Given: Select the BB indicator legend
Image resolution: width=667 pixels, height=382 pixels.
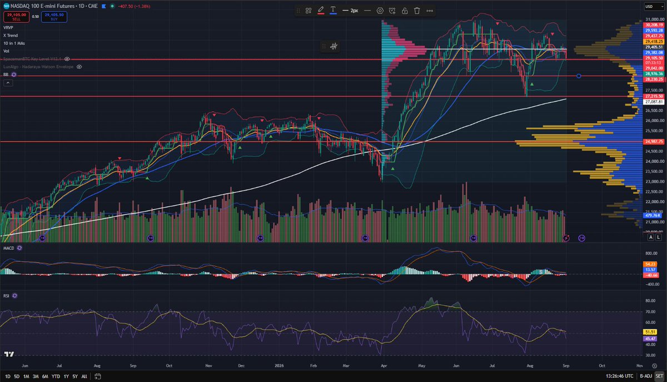Looking at the screenshot, I should (6, 74).
